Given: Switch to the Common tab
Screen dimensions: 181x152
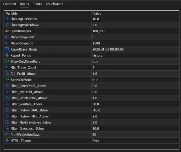Looking at the screenshot, I should click(9, 4).
